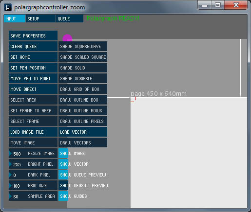Switch to the Setup tab
Image resolution: width=251 pixels, height=212 pixels.
point(40,18)
